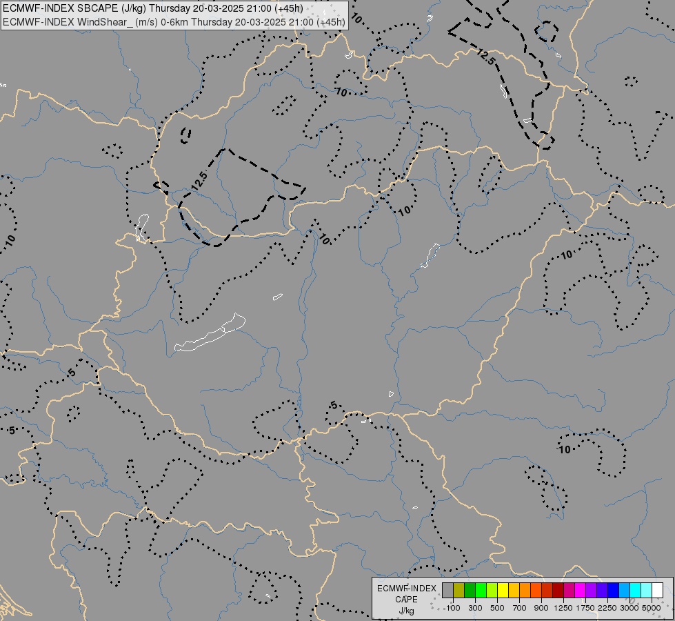Click the bright green legend swatch
Viewport: 675px width, 621px height.
tap(481, 591)
